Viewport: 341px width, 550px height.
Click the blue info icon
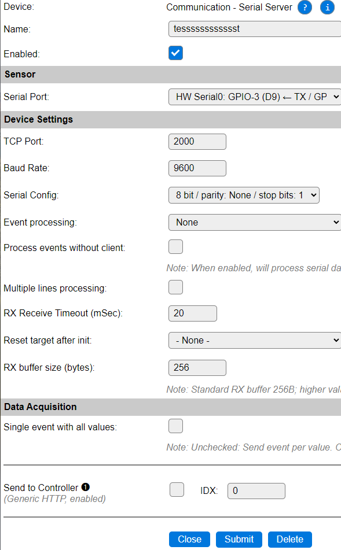tap(327, 8)
